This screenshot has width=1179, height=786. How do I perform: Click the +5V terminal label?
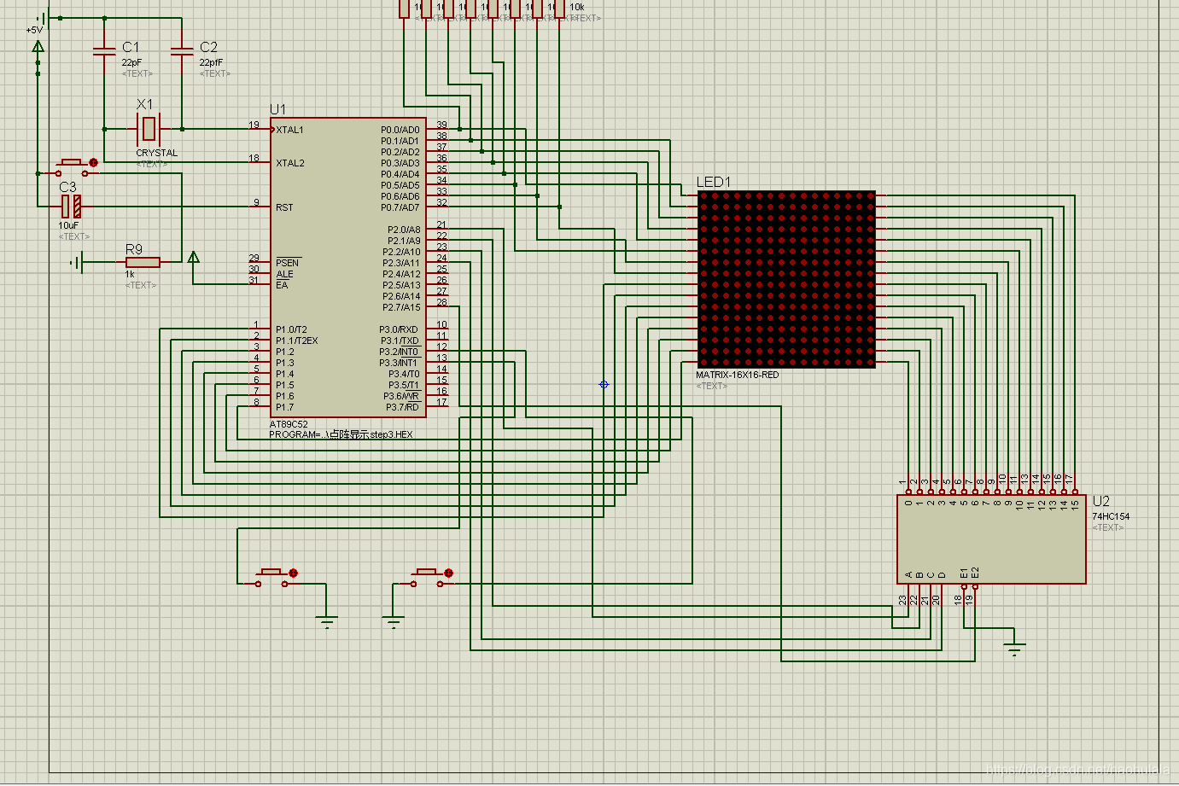point(34,30)
